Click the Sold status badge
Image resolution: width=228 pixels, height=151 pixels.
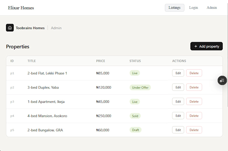coord(135,116)
